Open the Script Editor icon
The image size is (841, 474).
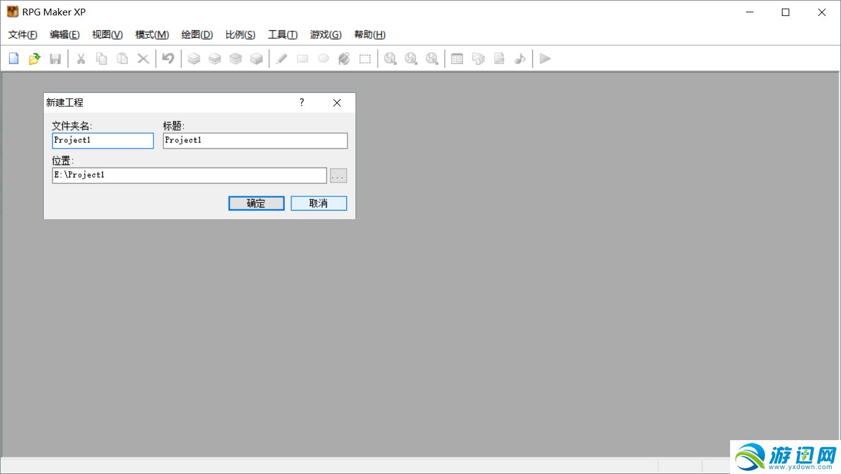point(499,58)
